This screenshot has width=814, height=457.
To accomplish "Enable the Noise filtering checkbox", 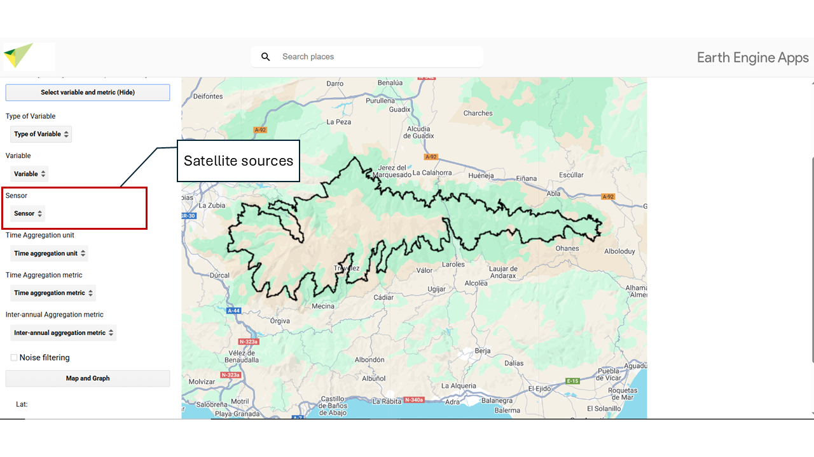I will [x=14, y=358].
